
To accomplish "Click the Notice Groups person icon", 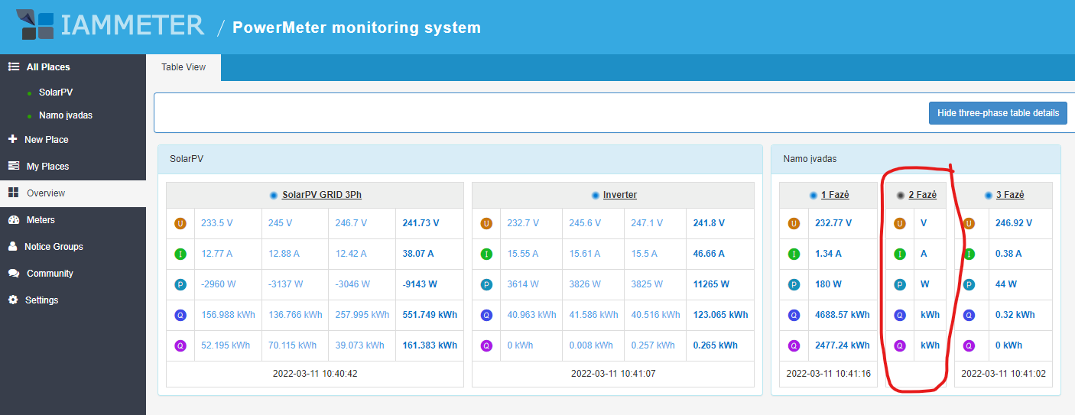I will tap(13, 247).
